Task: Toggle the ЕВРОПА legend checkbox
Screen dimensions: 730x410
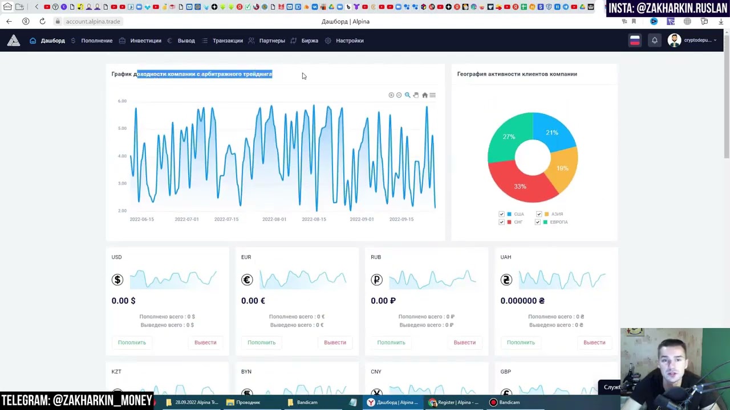Action: [538, 222]
